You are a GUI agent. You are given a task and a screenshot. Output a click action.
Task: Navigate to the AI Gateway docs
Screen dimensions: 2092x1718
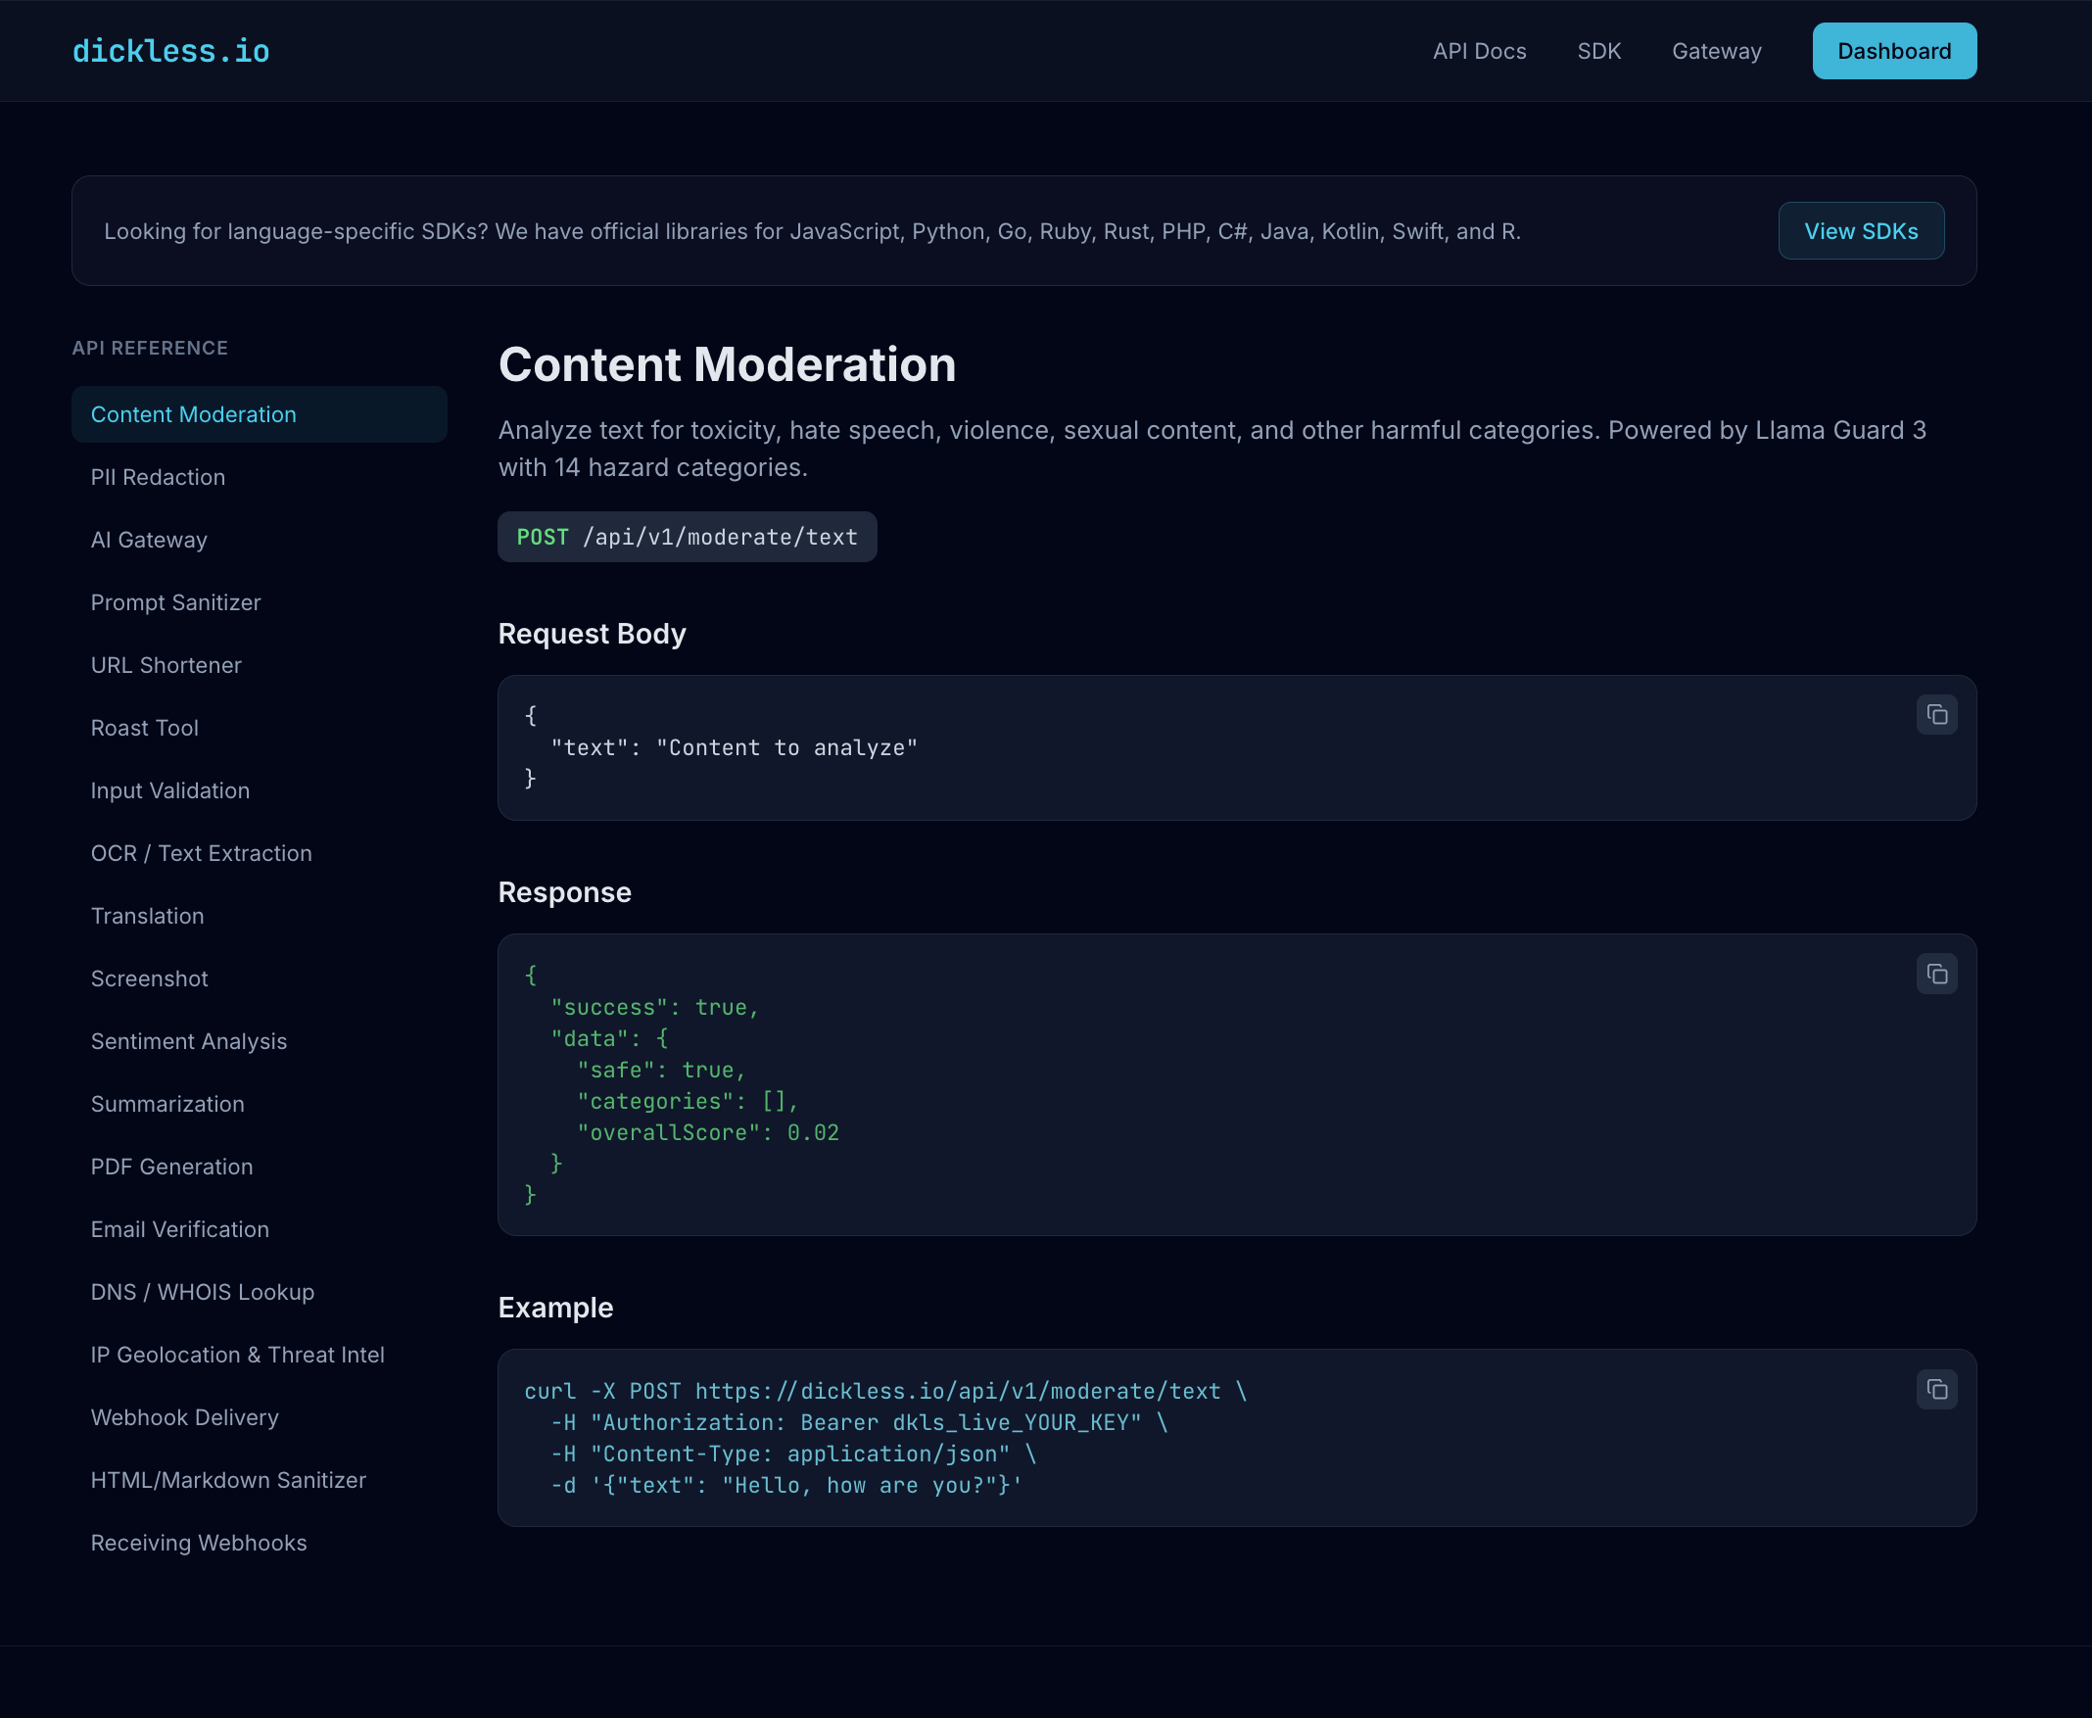[x=149, y=540]
